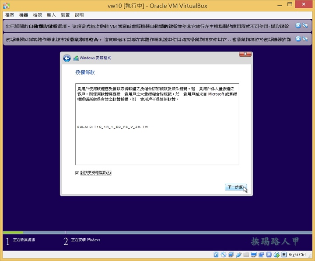Click the USB devices status icon

coord(238,254)
